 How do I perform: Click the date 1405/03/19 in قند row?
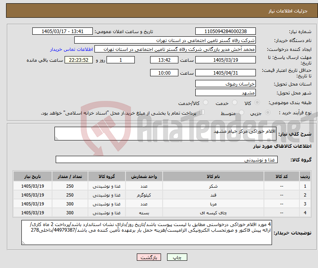(x=32, y=195)
